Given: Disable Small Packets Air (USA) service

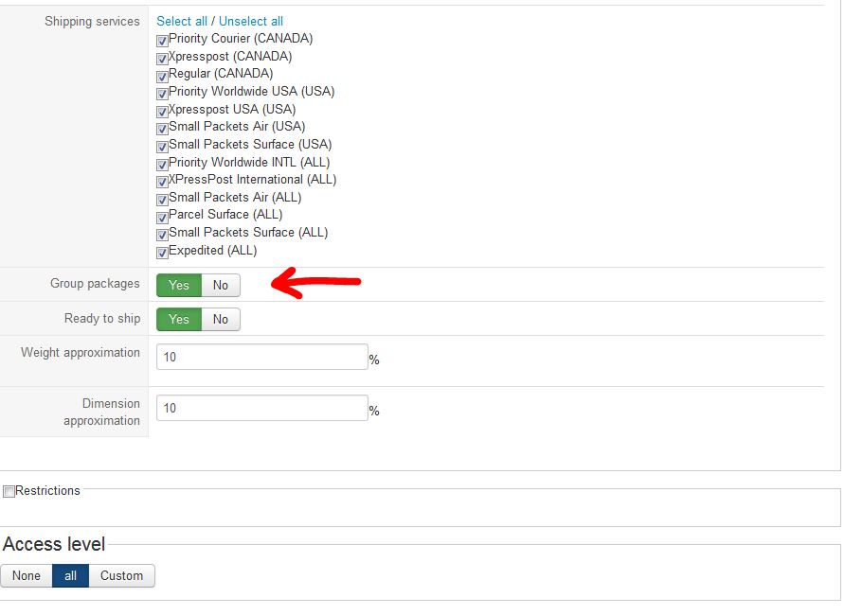Looking at the screenshot, I should click(x=162, y=129).
